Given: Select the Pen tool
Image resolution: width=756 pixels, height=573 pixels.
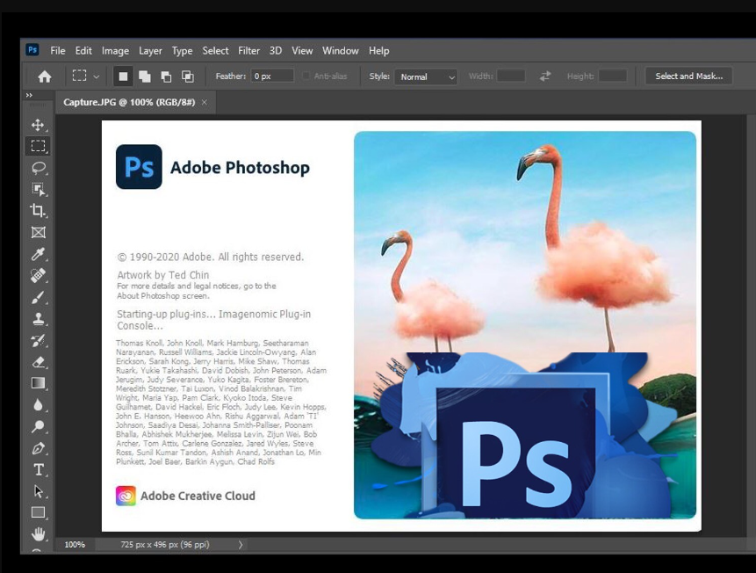Looking at the screenshot, I should pos(38,448).
